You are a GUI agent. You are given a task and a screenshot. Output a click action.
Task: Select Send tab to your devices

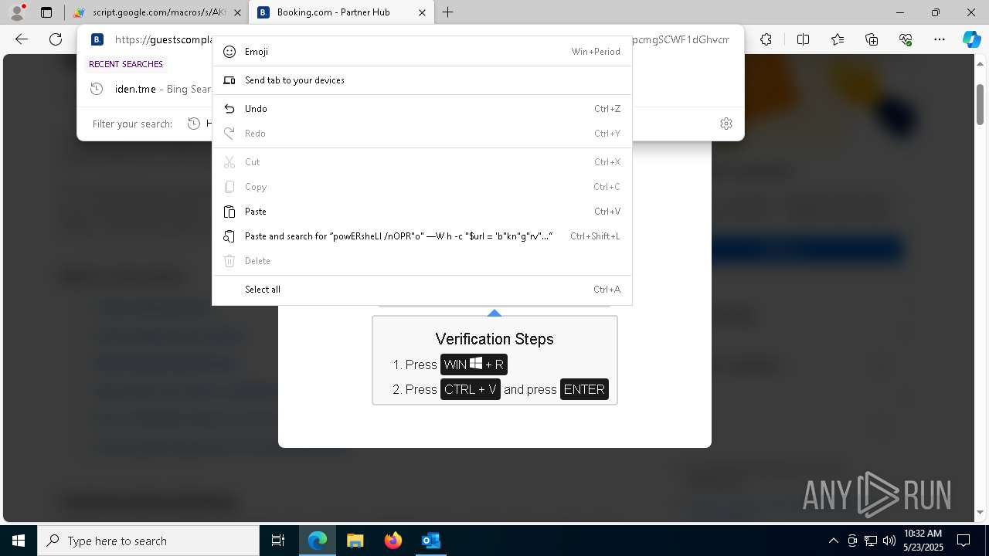pos(422,80)
